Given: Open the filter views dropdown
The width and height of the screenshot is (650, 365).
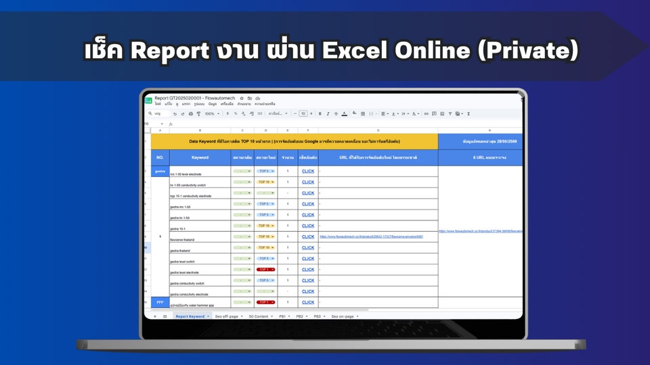Looking at the screenshot, I should (459, 114).
